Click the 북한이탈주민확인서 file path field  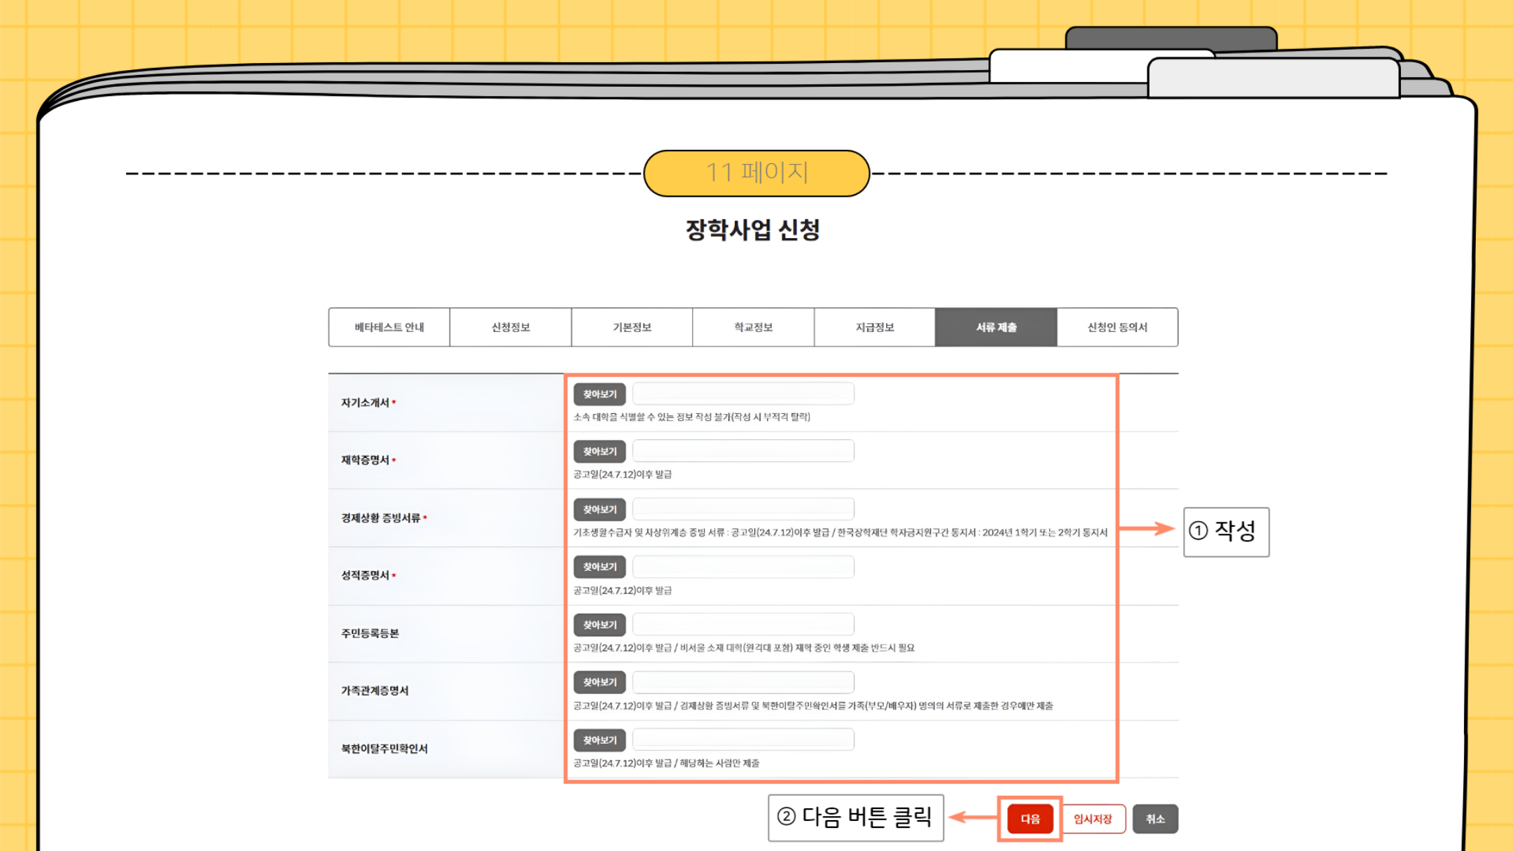click(x=742, y=740)
